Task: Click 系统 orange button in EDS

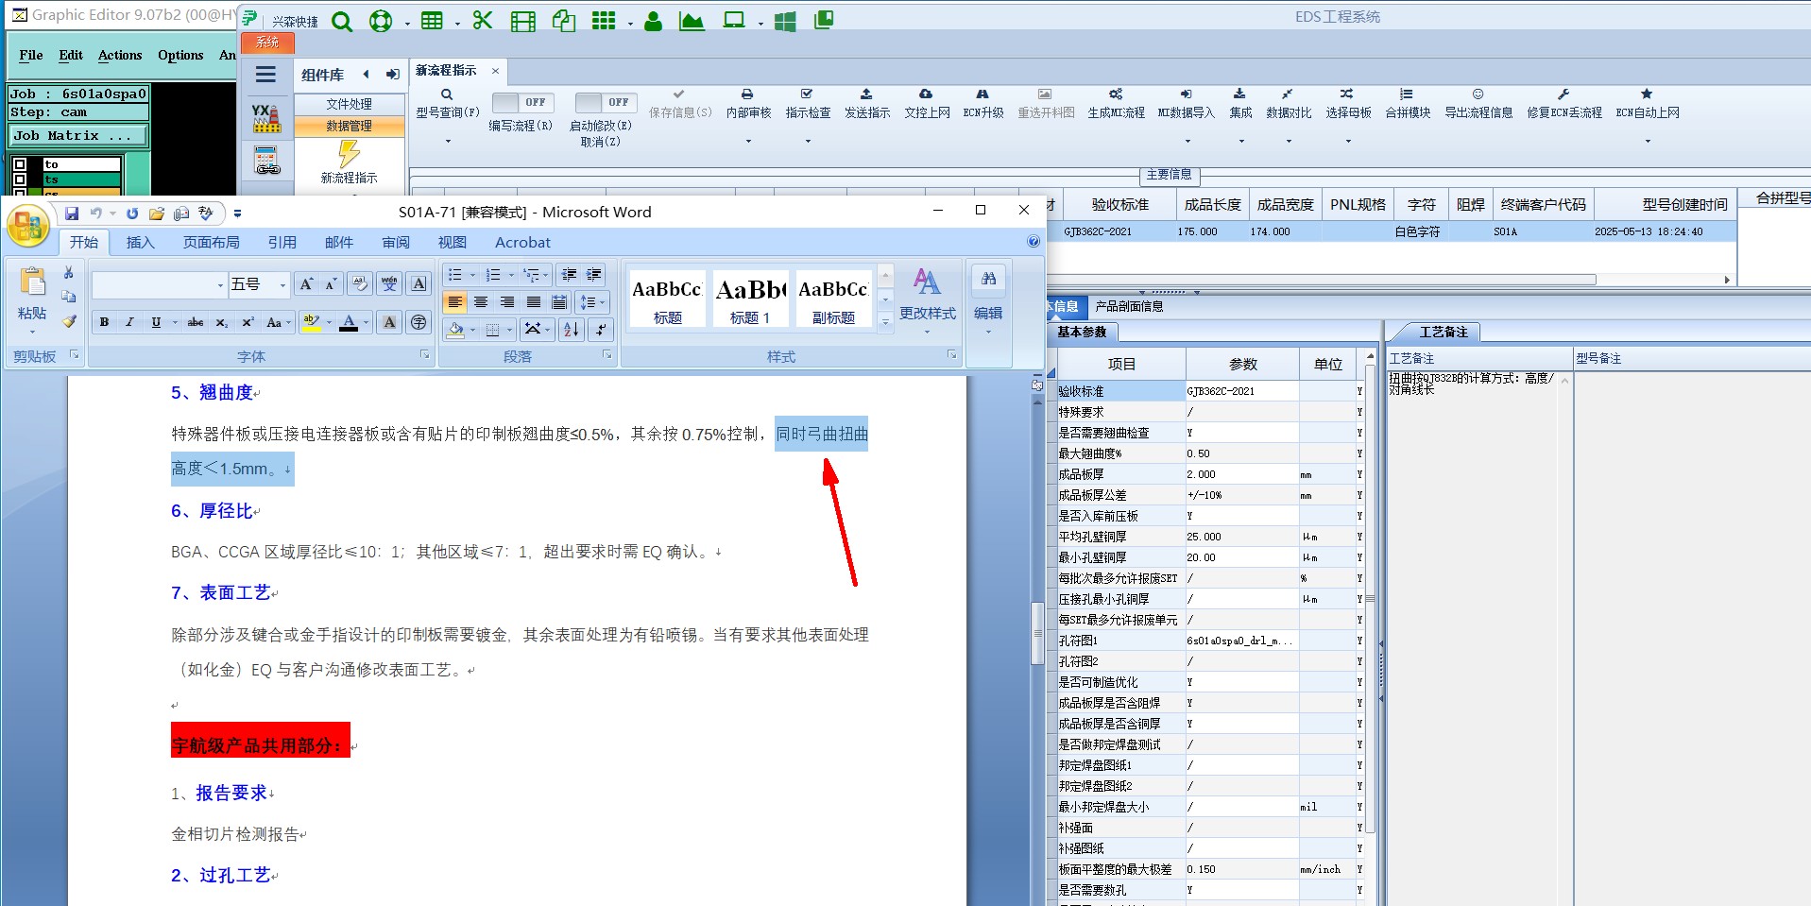Action: 267,43
